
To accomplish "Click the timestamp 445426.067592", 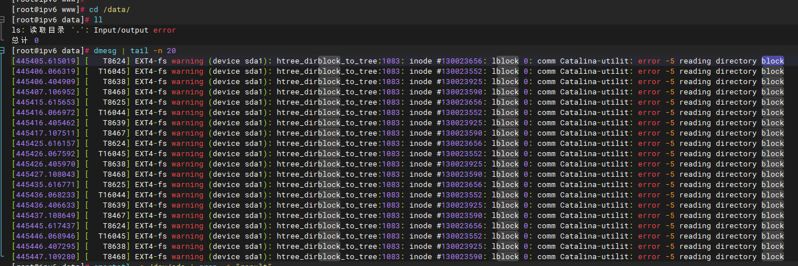I will click(46, 154).
